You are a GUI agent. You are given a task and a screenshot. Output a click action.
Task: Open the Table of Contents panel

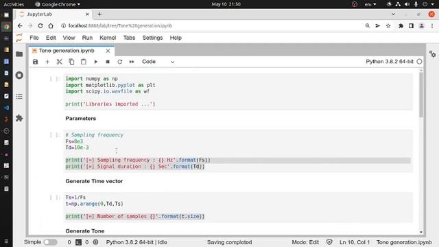point(19,97)
